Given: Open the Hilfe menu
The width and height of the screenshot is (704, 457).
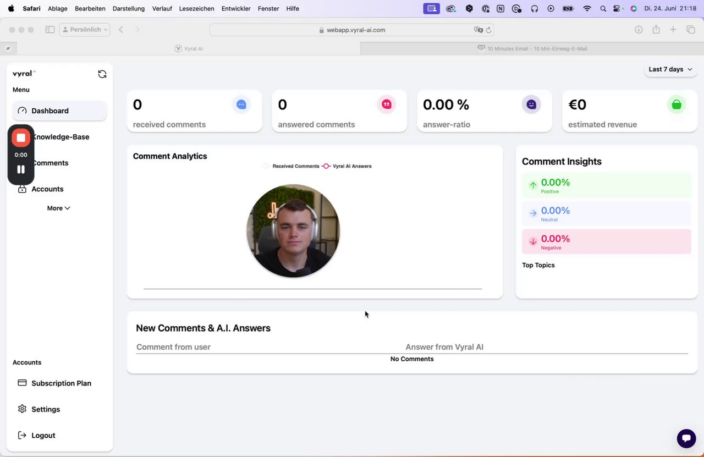Looking at the screenshot, I should [293, 8].
